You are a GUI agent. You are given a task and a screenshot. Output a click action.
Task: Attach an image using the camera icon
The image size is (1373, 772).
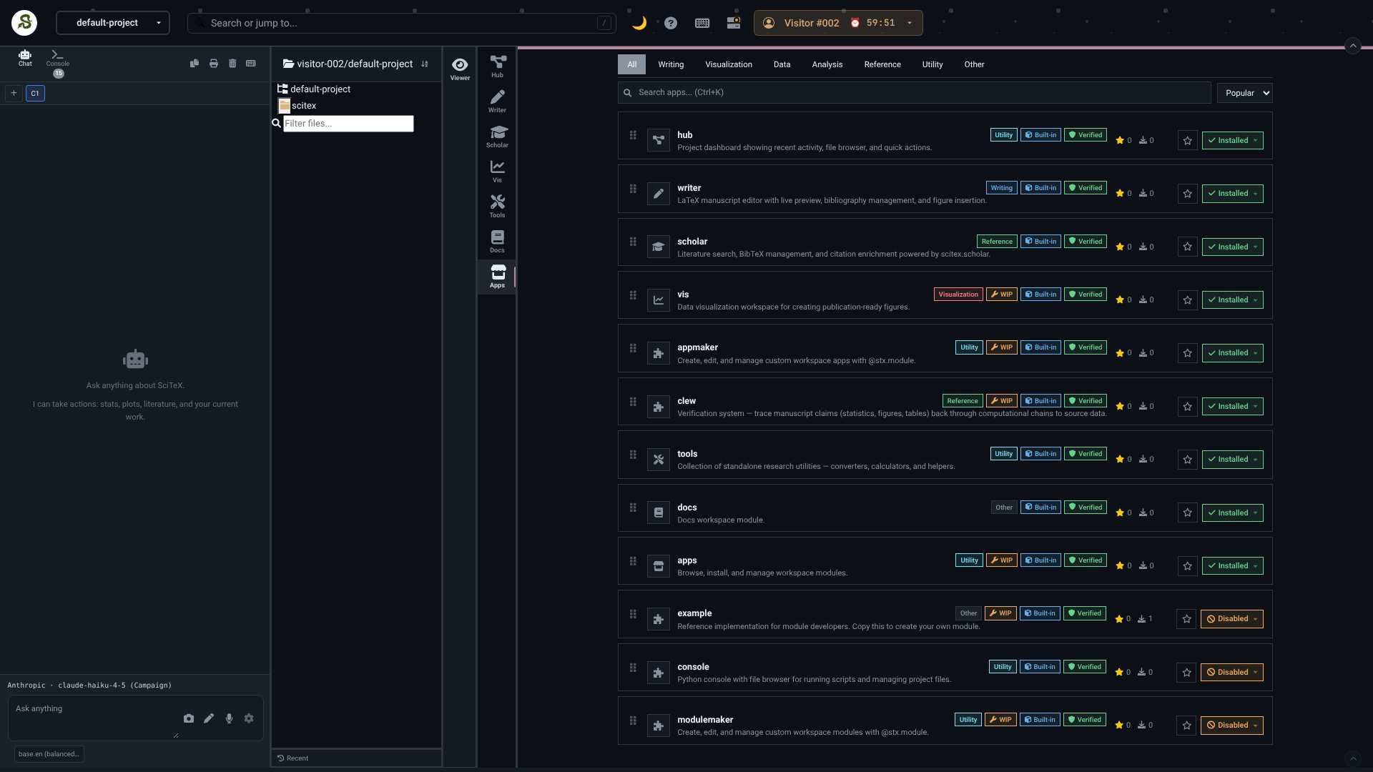(x=189, y=718)
